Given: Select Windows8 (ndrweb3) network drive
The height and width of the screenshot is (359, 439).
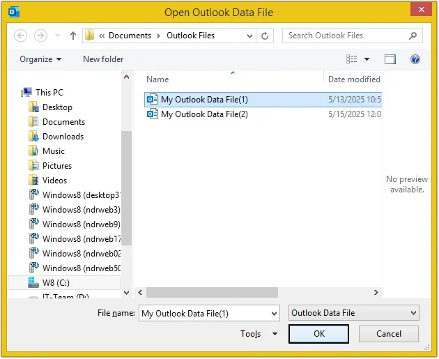Looking at the screenshot, I should (x=82, y=209).
